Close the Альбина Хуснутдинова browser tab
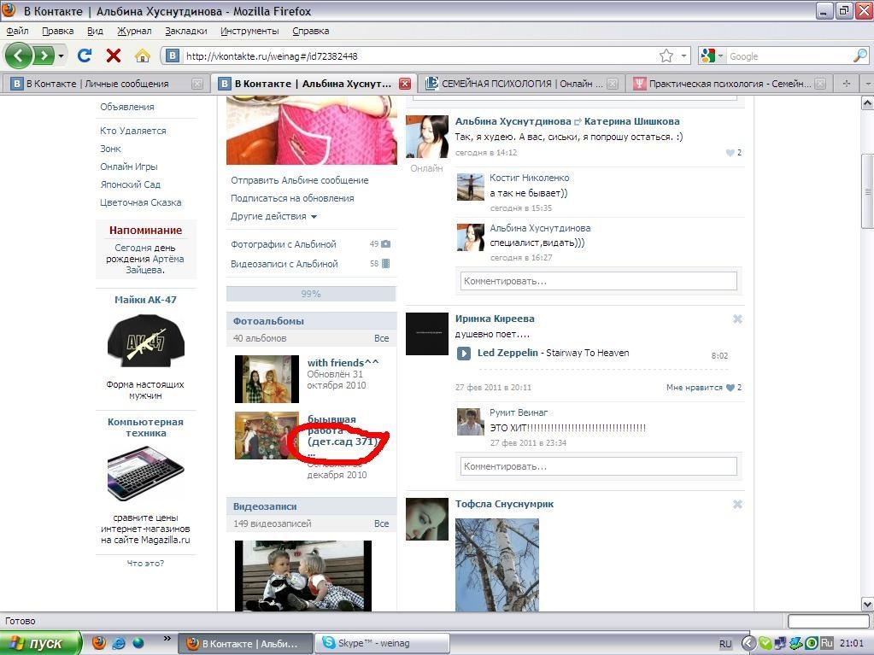 tap(405, 84)
